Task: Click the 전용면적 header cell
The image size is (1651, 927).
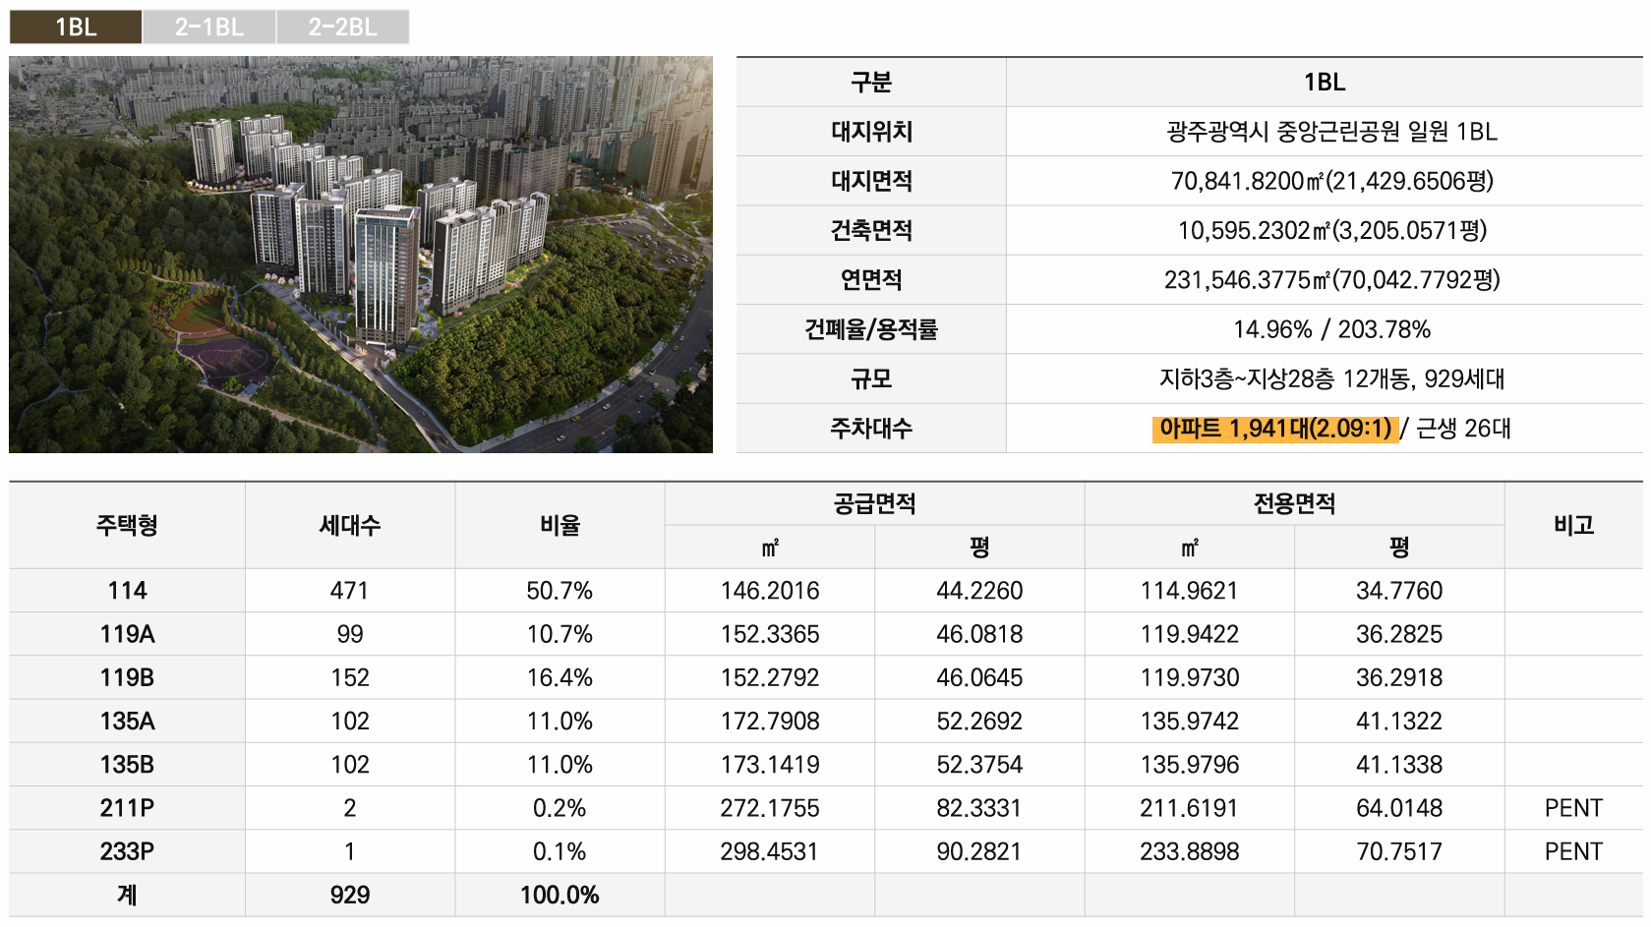Action: coord(1294,504)
